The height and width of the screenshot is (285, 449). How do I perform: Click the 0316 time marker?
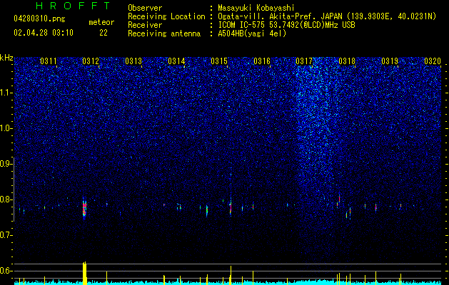[x=262, y=61]
